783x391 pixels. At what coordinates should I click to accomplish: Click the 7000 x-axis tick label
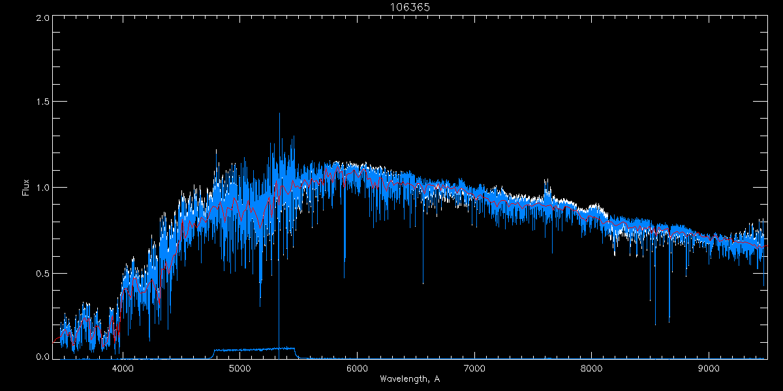(474, 368)
